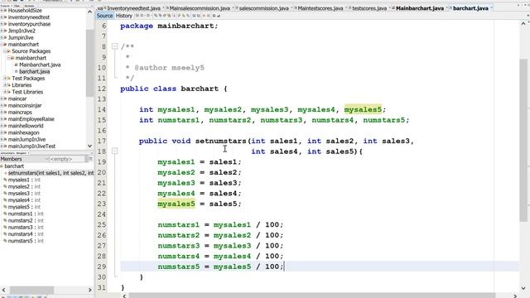The width and height of the screenshot is (530, 298).
Task: Click the highlighted mysales5 on line 14
Action: point(363,109)
